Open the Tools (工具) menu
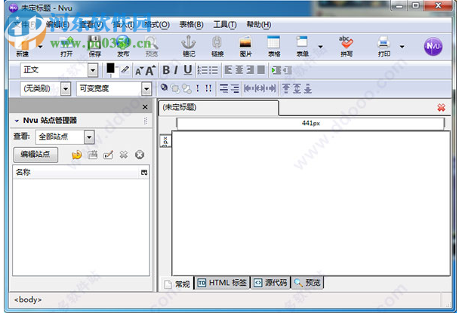 coord(225,25)
